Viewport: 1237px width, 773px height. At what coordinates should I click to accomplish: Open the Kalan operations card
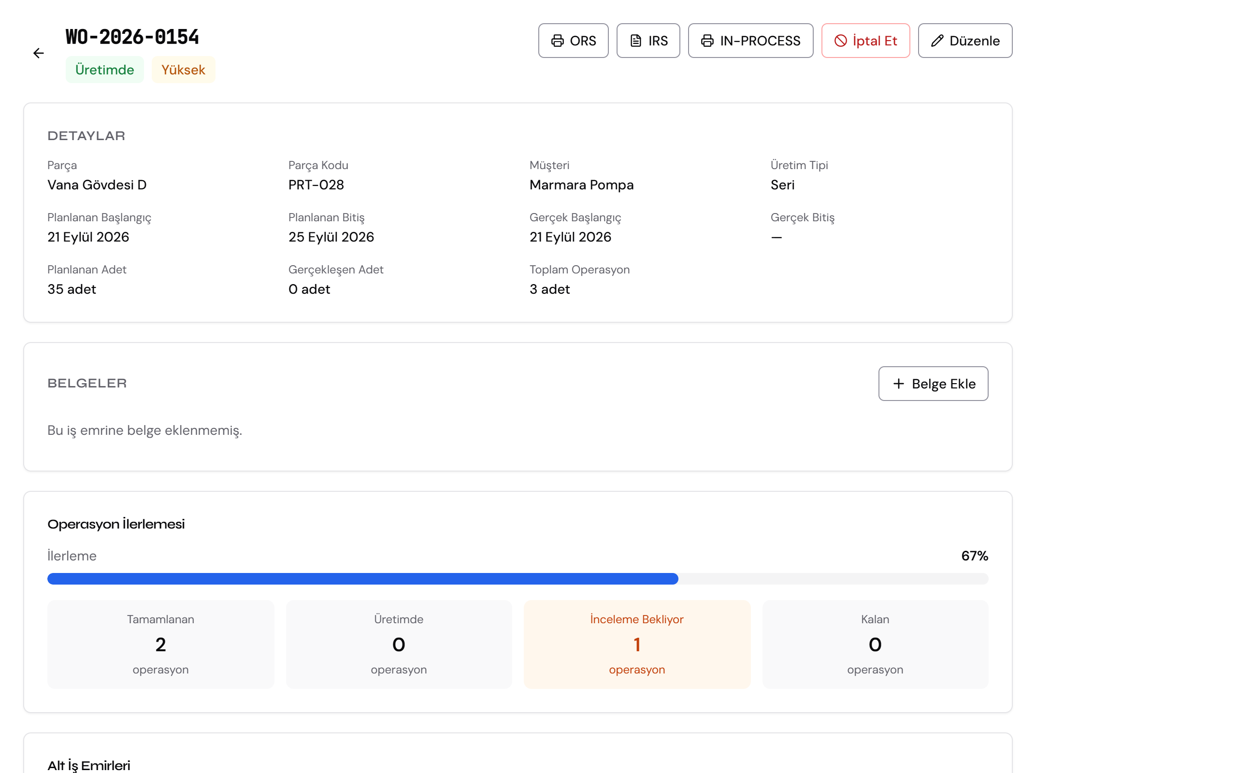[x=875, y=644]
